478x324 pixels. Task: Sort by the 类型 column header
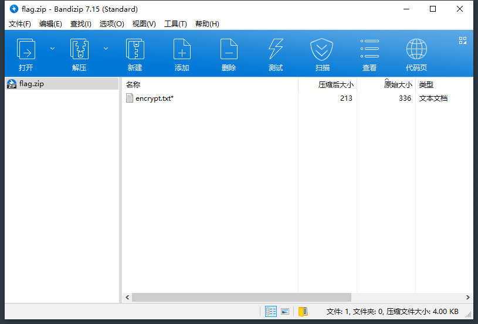coord(444,84)
